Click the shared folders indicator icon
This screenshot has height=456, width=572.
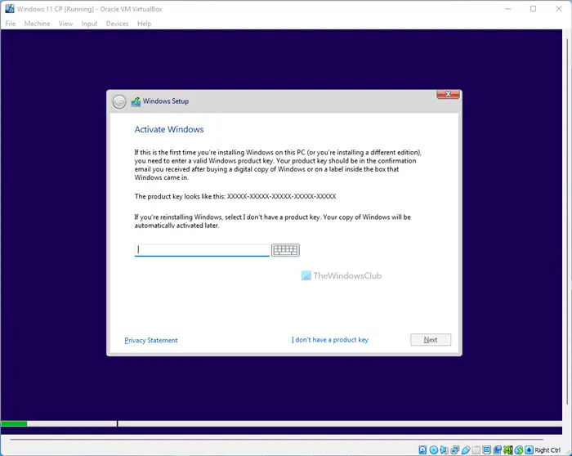(476, 449)
